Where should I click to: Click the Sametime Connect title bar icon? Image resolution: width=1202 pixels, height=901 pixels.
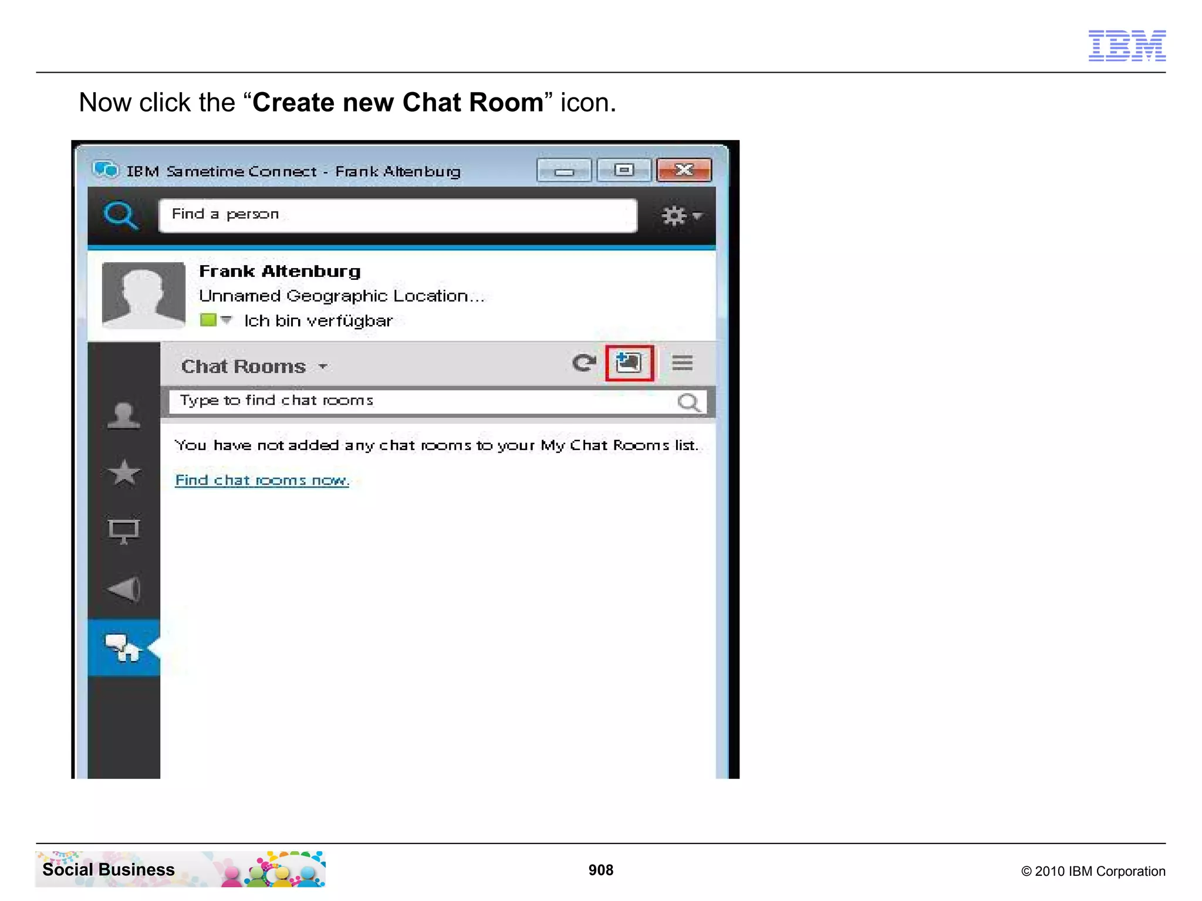pos(106,170)
